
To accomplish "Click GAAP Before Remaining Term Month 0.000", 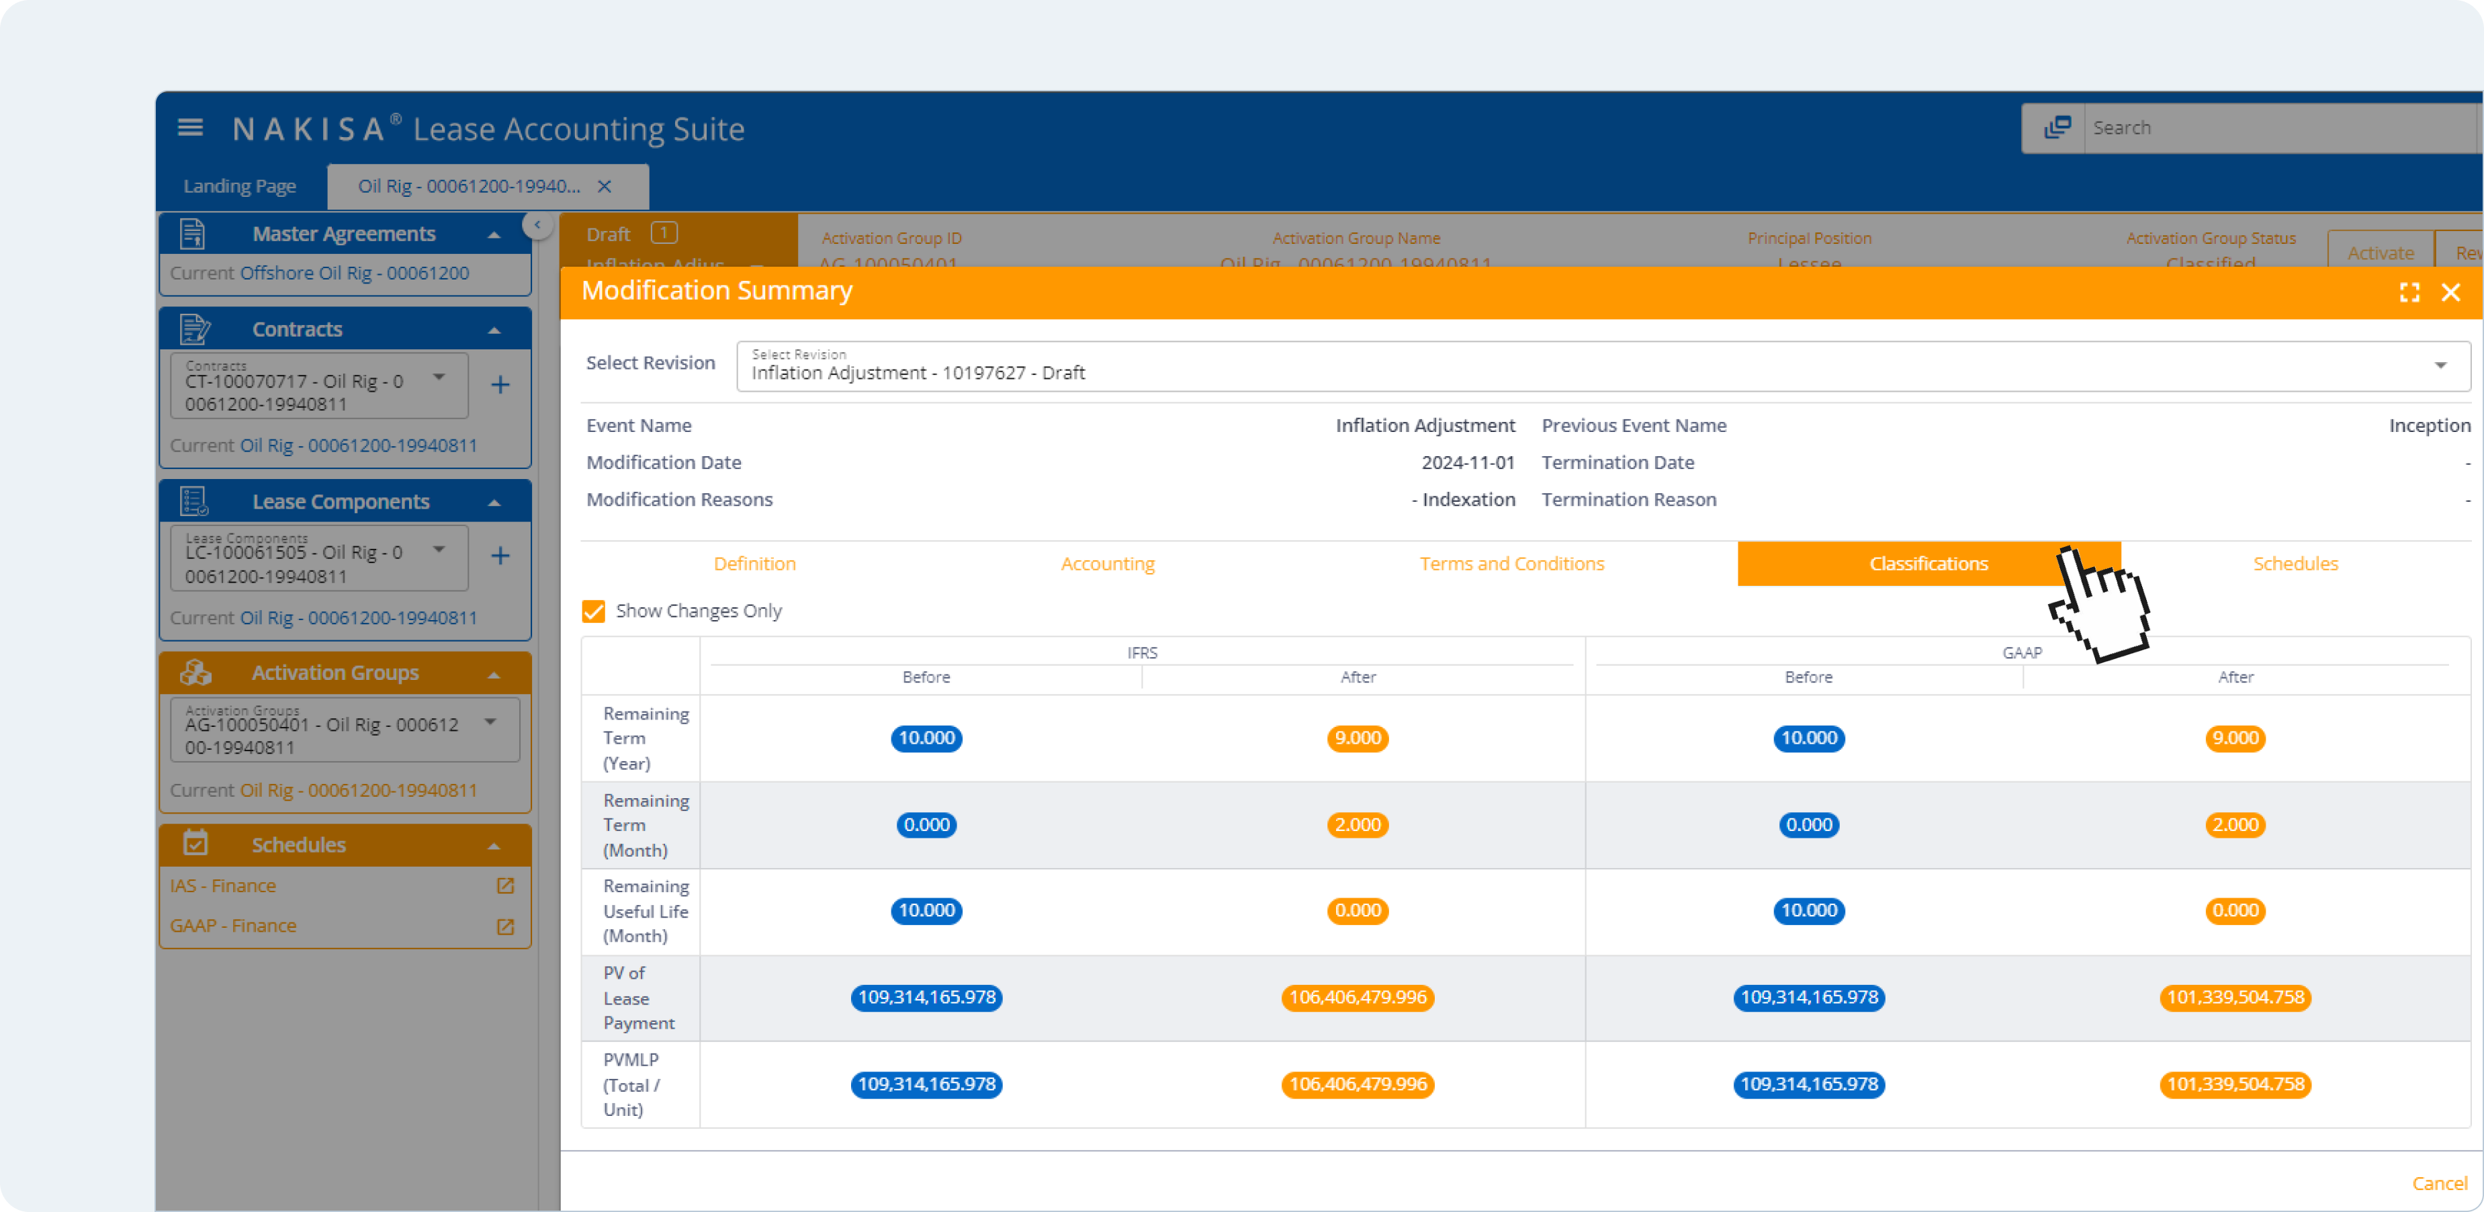I will pyautogui.click(x=1808, y=824).
